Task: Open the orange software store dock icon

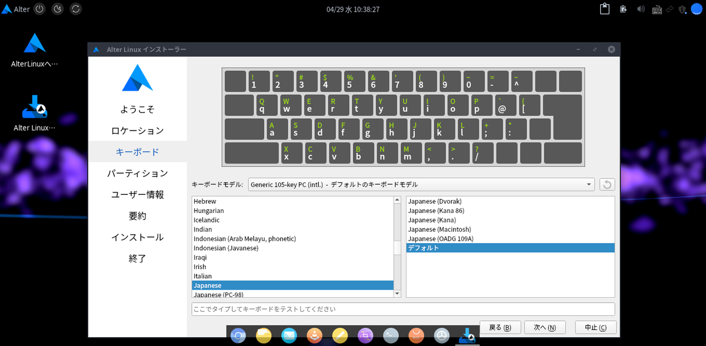Action: click(417, 336)
